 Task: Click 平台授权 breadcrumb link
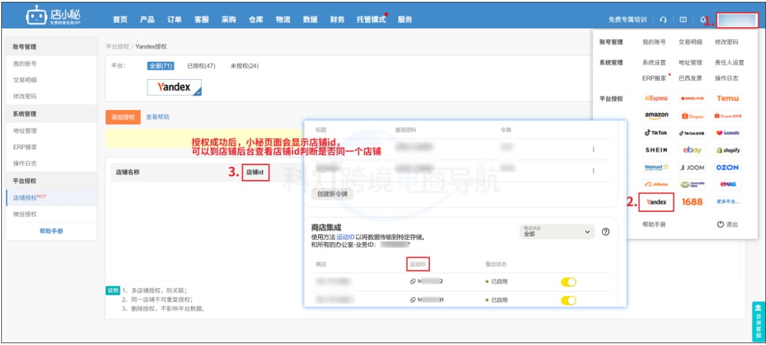117,46
